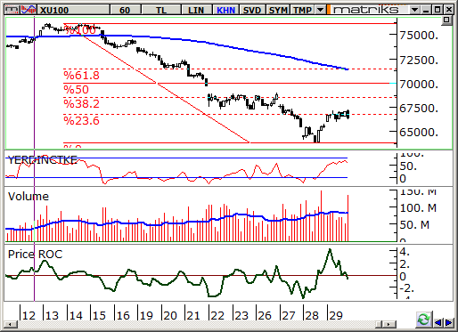This screenshot has width=458, height=332.
Task: Select the %38.2 Fibonacci label
Action: click(x=81, y=104)
